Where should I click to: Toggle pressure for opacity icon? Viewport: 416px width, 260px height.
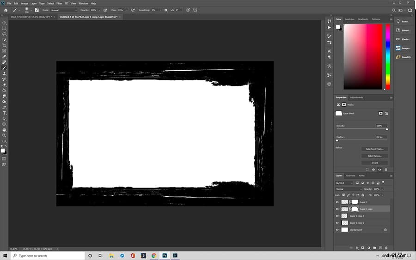105,10
